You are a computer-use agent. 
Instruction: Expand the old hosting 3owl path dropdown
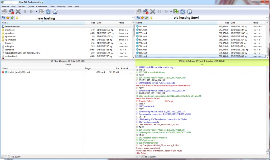click(267, 18)
